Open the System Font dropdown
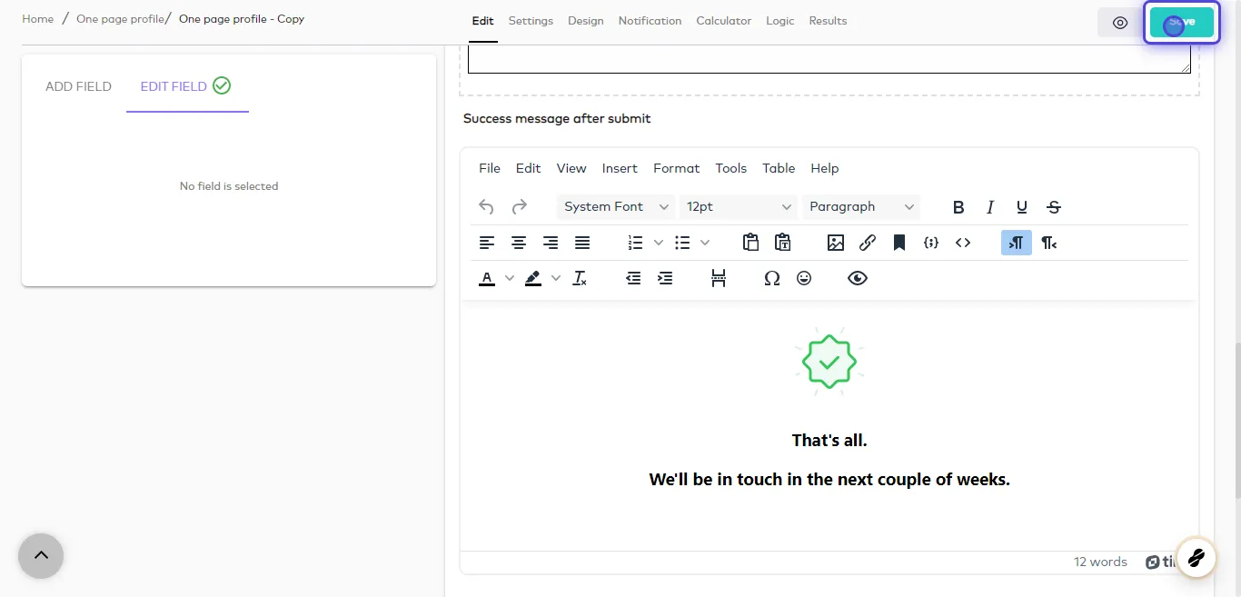Screen dimensions: 1241x597 coord(616,207)
